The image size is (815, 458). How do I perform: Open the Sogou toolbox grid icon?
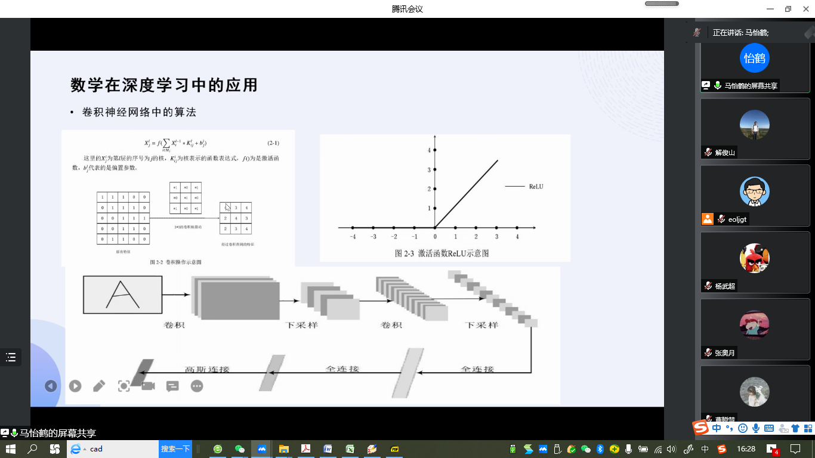[x=807, y=428]
